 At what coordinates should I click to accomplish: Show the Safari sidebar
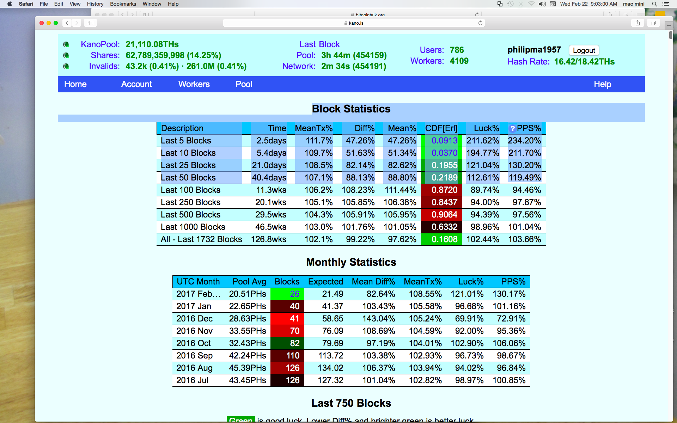90,23
